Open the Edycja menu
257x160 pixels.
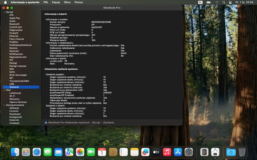pyautogui.click(x=56, y=2)
